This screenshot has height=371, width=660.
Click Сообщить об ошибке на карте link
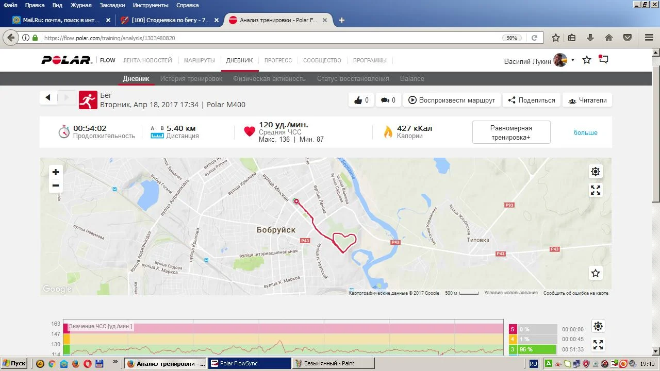pos(576,293)
